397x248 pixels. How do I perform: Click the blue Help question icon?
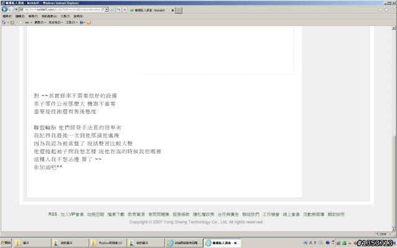coord(81,22)
